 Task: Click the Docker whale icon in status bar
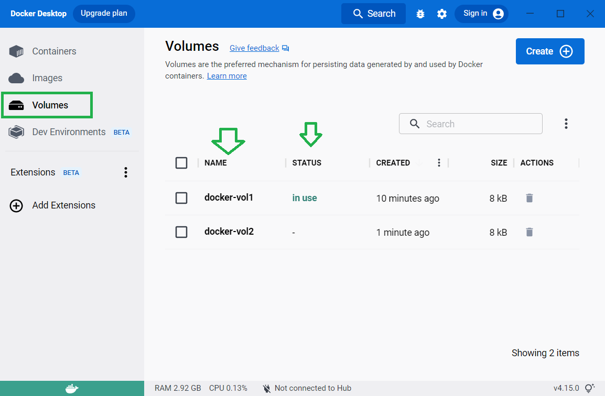pos(72,388)
